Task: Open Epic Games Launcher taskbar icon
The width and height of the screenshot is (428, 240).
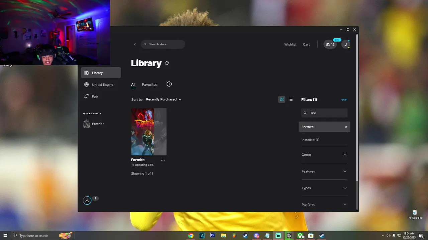Action: (x=289, y=236)
